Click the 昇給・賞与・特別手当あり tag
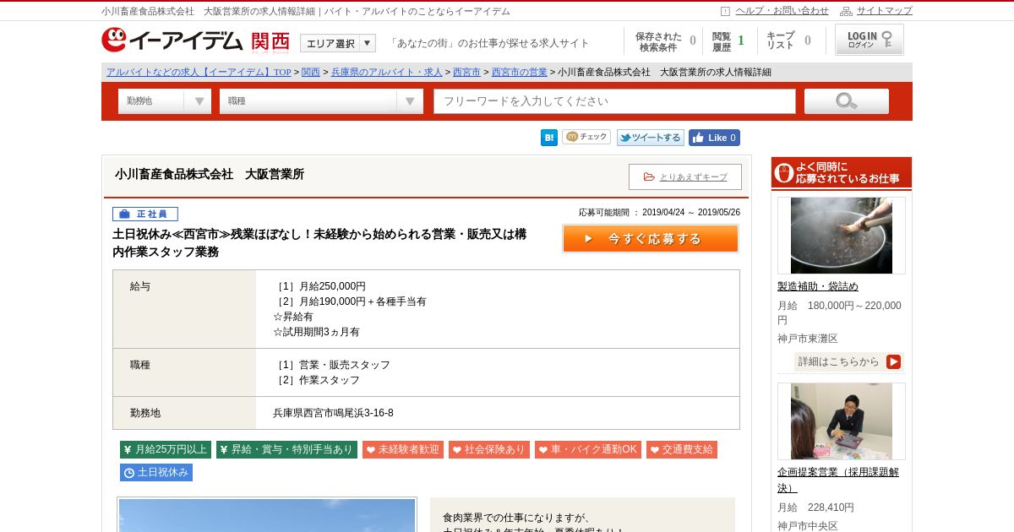The image size is (1014, 532). [x=286, y=449]
